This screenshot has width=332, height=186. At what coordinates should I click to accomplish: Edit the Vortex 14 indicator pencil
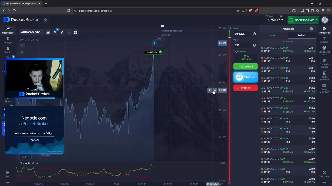pos(33,163)
